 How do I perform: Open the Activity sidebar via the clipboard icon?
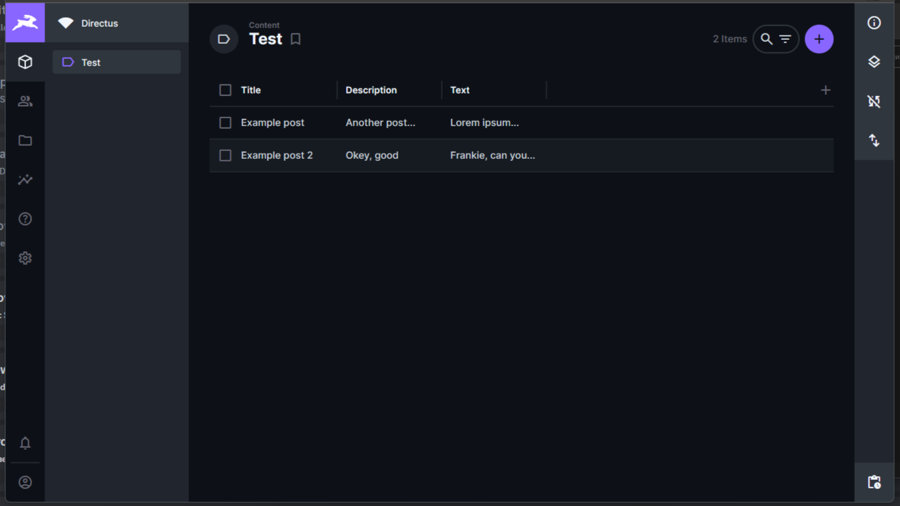pyautogui.click(x=874, y=482)
